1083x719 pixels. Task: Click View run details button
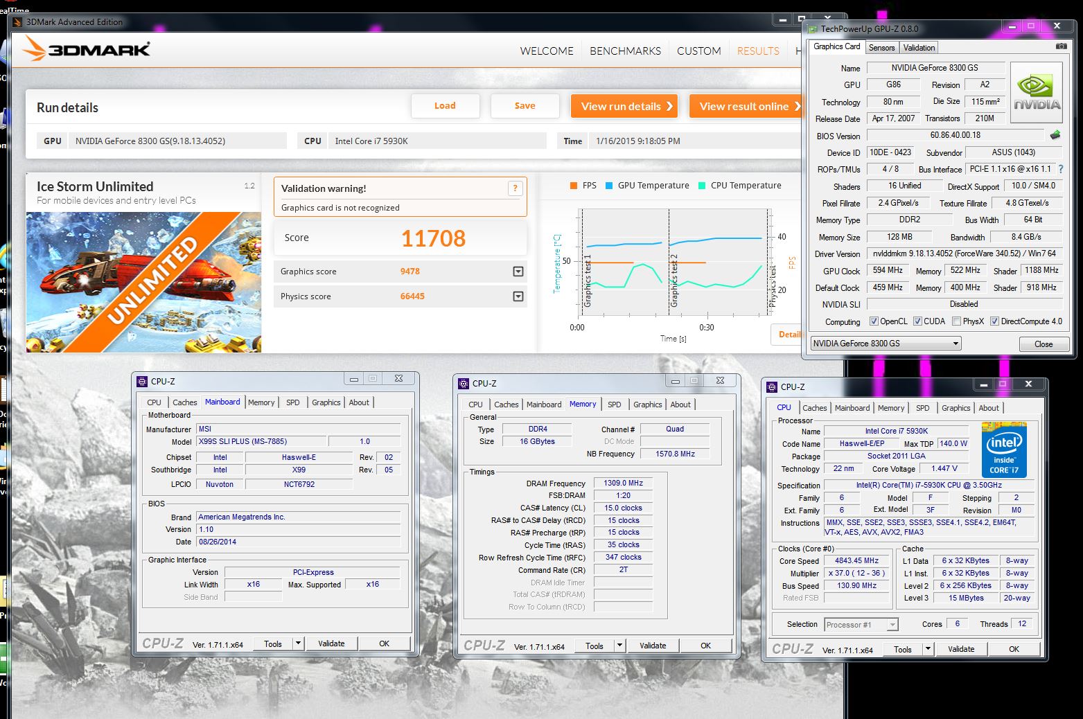click(624, 106)
